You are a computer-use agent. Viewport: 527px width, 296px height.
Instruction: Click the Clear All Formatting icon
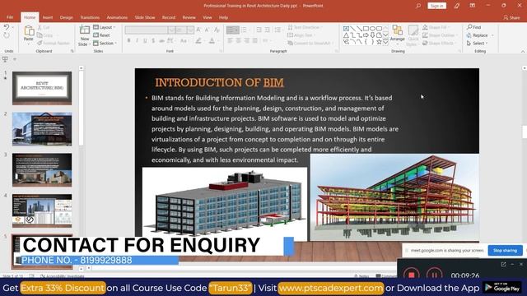[x=217, y=30]
